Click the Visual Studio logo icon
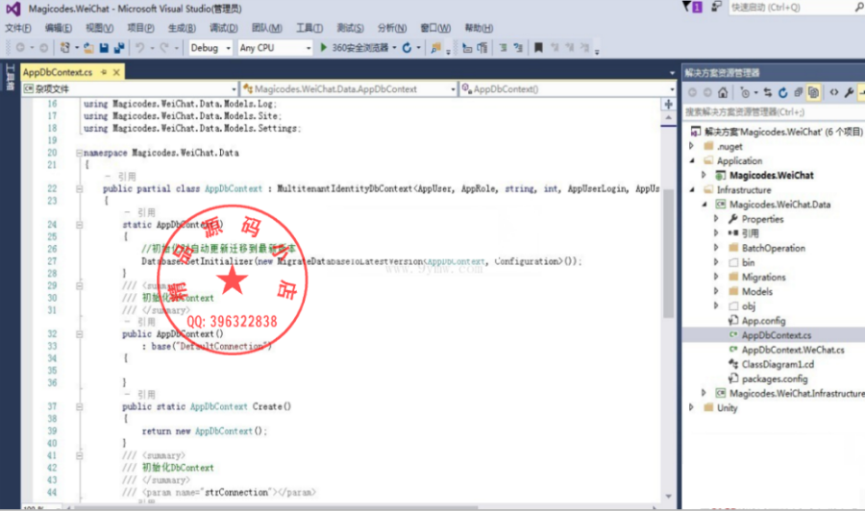The image size is (865, 511). pyautogui.click(x=13, y=9)
